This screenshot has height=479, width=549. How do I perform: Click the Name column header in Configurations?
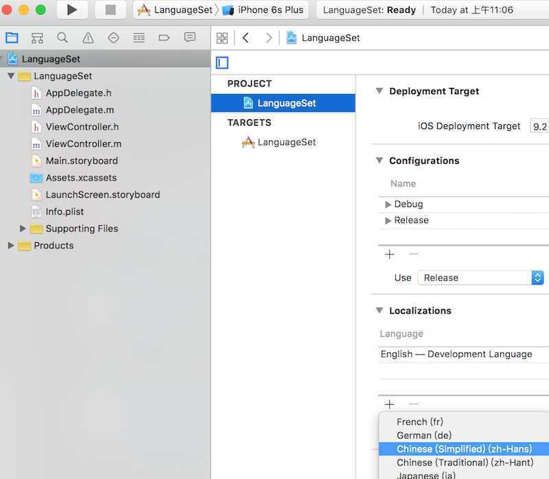pos(403,183)
